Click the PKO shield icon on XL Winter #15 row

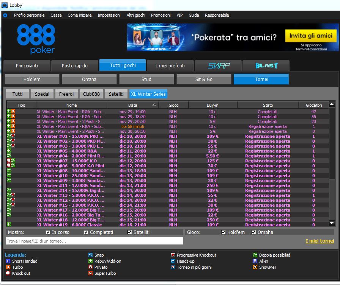13,204
